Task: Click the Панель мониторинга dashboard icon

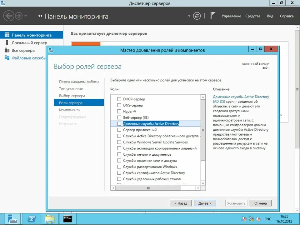Action: (7, 35)
